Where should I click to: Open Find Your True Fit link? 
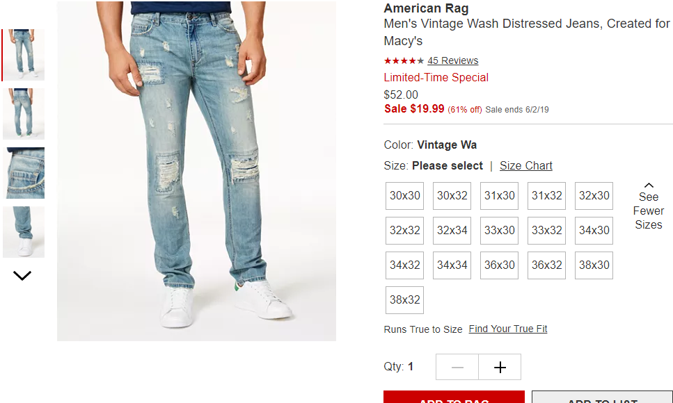coord(508,329)
